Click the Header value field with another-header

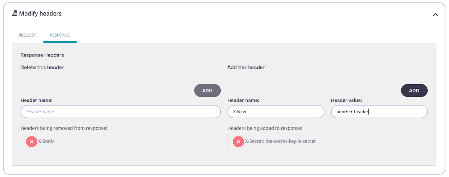coord(379,111)
